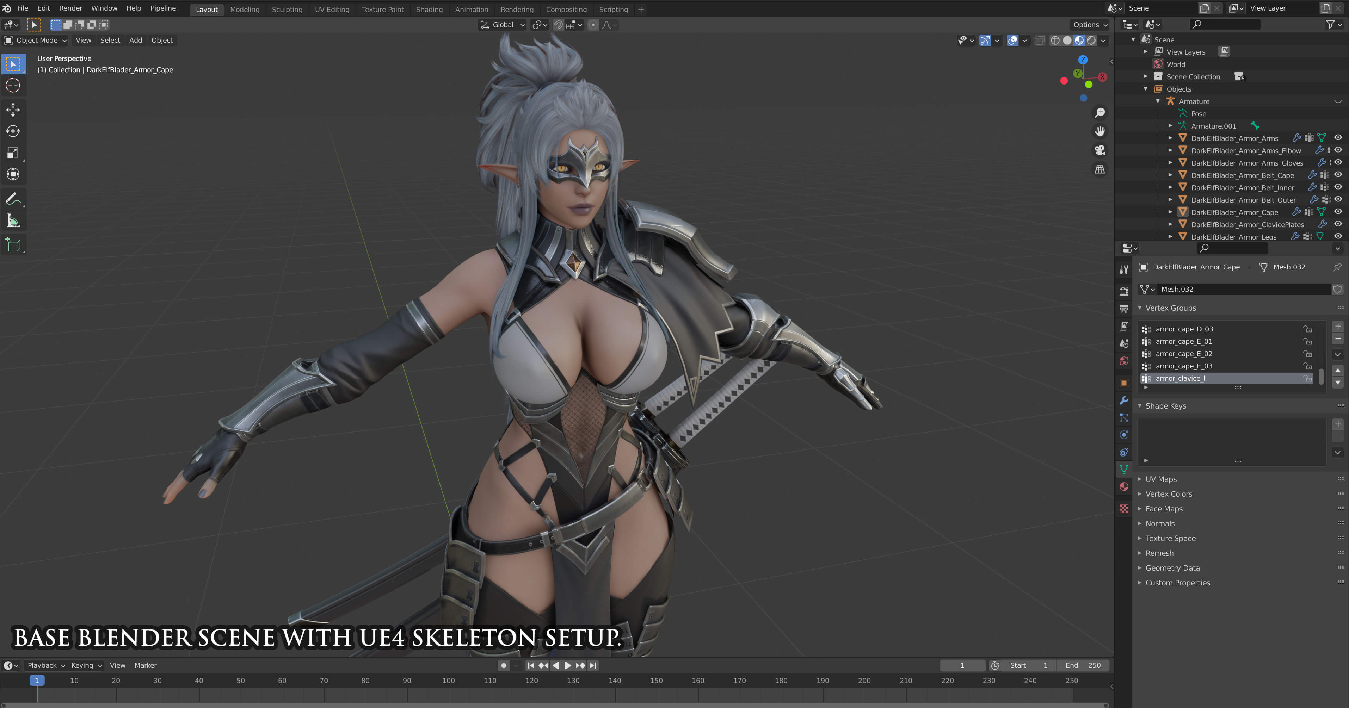Screen dimensions: 1349x708
Task: Open the Pipeline menu
Action: pos(164,8)
